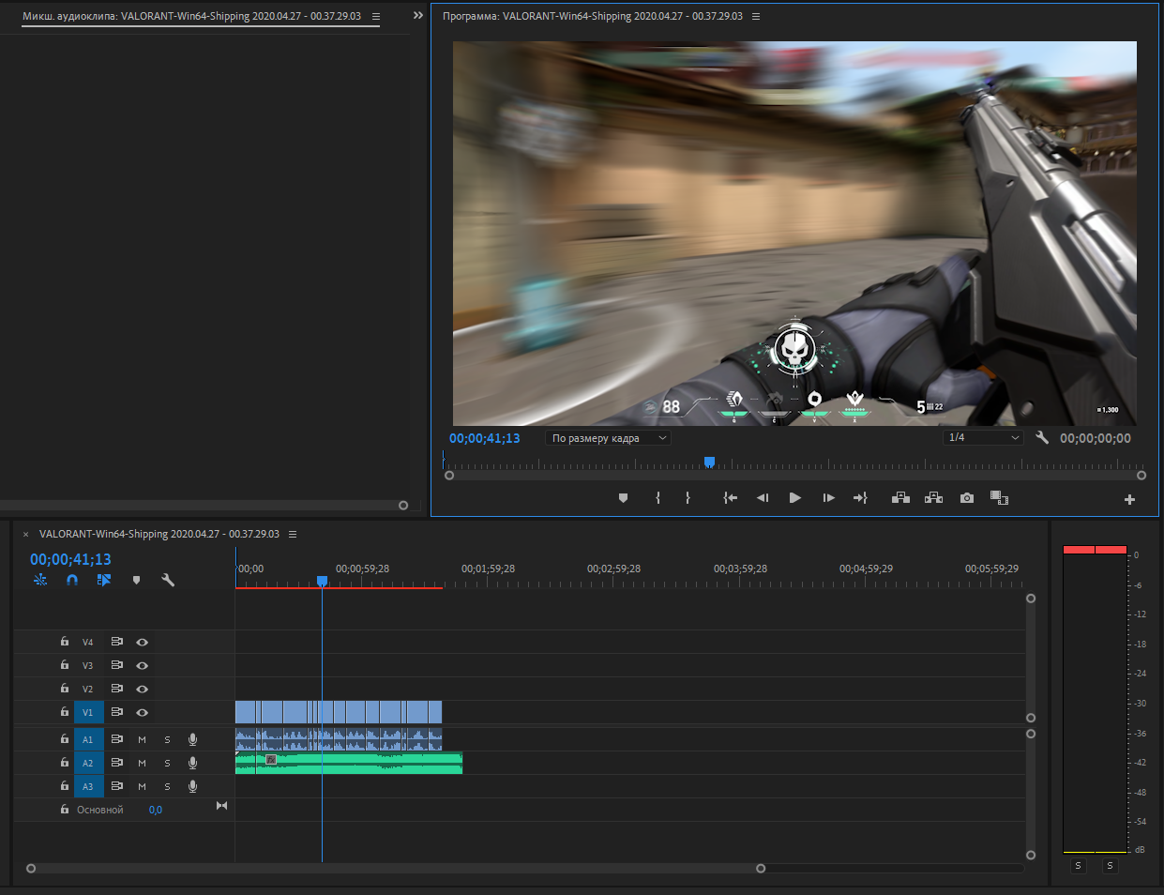This screenshot has width=1164, height=895.
Task: Click the Mark In button
Action: point(658,498)
